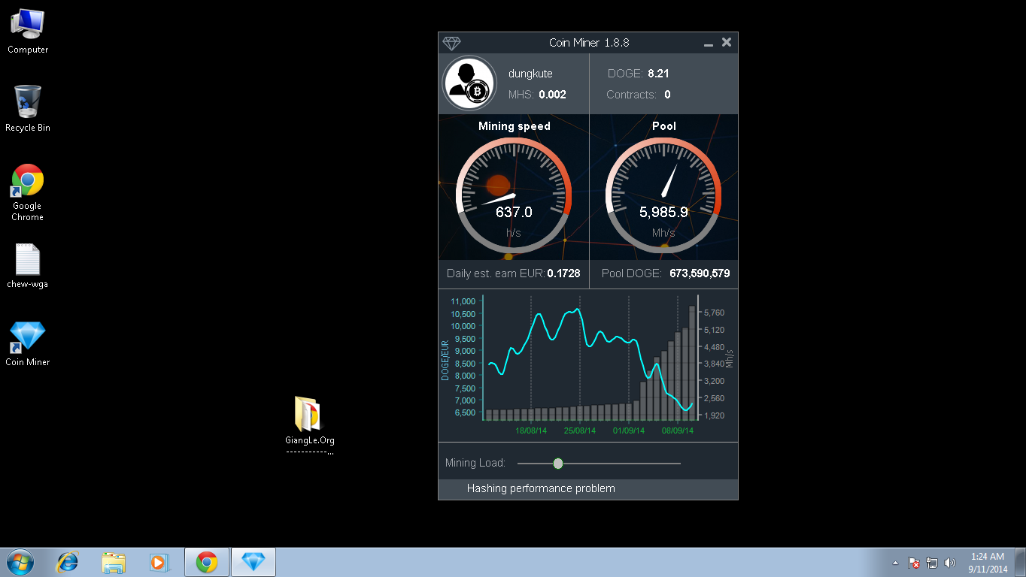Switch to Chrome in the taskbar
The height and width of the screenshot is (577, 1026).
coord(207,562)
